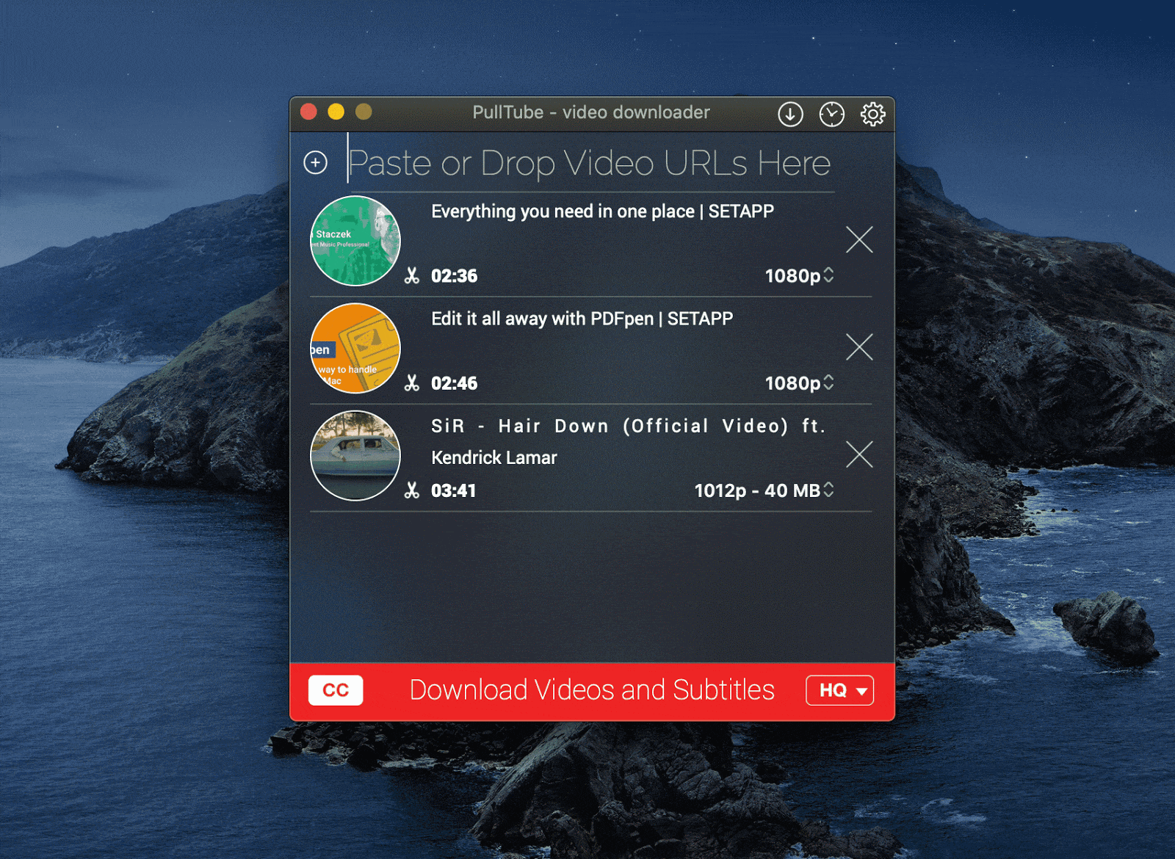The width and height of the screenshot is (1175, 859).
Task: Remove SiR Hair Down video from list
Action: pos(859,454)
